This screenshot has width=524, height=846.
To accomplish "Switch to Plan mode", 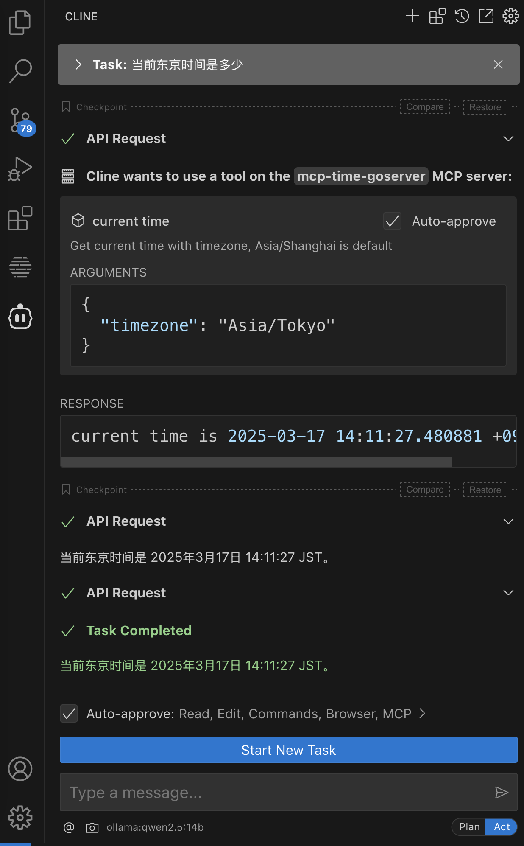I will [469, 827].
